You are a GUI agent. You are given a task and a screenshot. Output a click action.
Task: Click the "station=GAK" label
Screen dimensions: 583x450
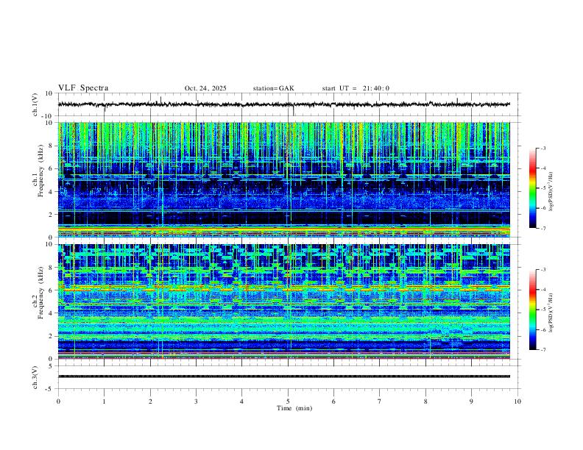coord(273,88)
